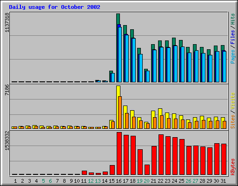Click the cyan "Pages" legend label

232,57
